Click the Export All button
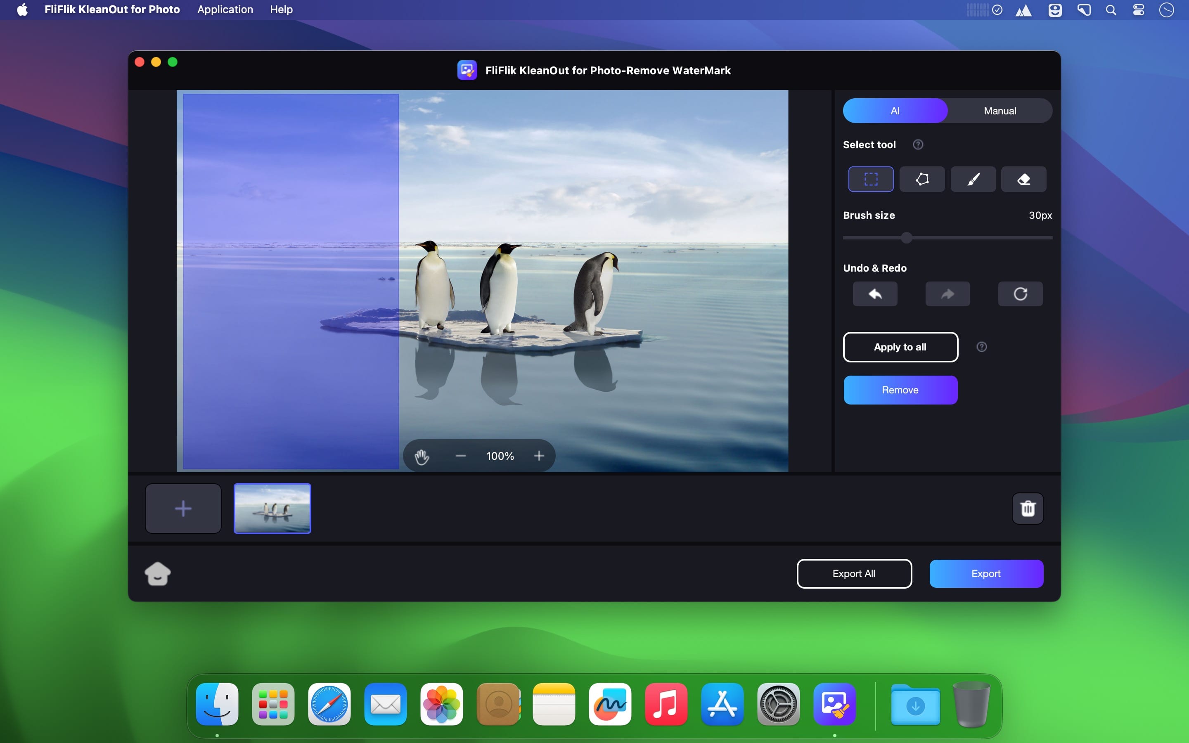Image resolution: width=1189 pixels, height=743 pixels. click(x=854, y=573)
